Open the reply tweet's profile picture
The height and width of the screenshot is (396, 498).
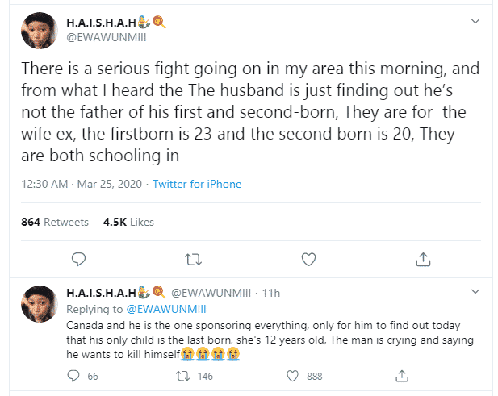pyautogui.click(x=39, y=302)
